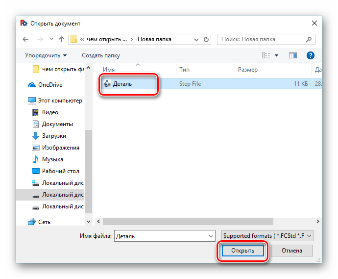Select Загрузки in the navigation pane
Viewport: 338px width, 279px height.
(x=54, y=136)
